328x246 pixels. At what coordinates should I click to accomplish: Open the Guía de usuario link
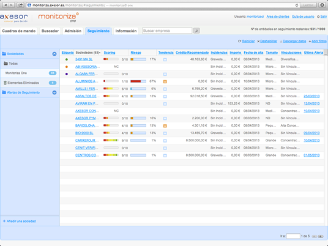303,17
